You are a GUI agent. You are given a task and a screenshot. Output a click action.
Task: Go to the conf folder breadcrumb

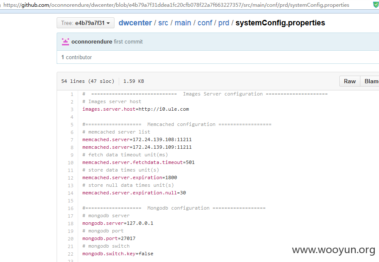click(x=205, y=23)
